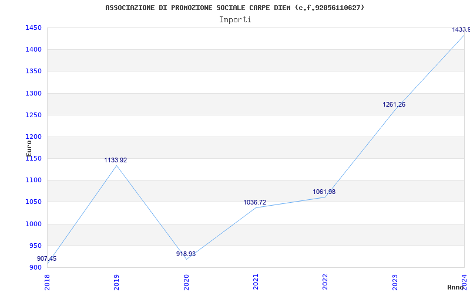
Task: Click the 1036.72 data label
Action: coord(255,202)
